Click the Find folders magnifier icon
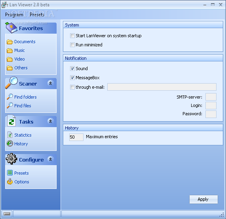 pyautogui.click(x=10, y=97)
